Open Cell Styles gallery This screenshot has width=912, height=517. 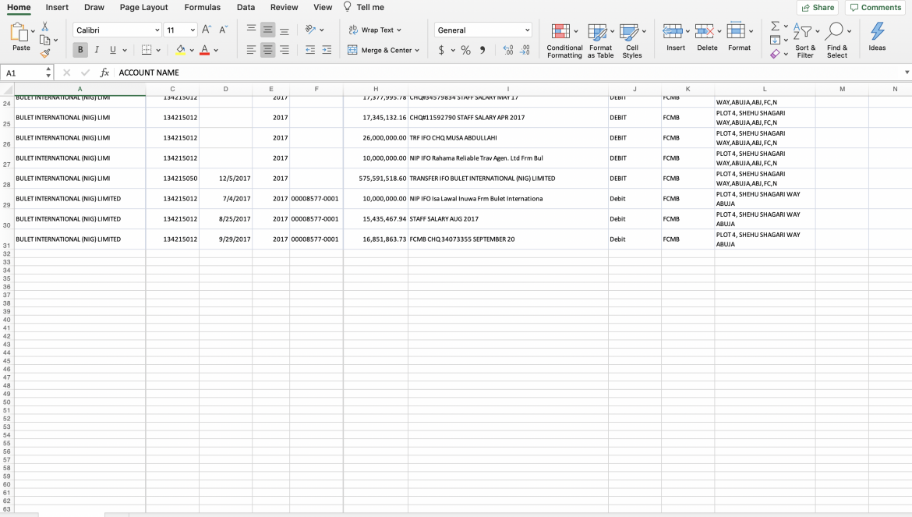[x=631, y=41]
